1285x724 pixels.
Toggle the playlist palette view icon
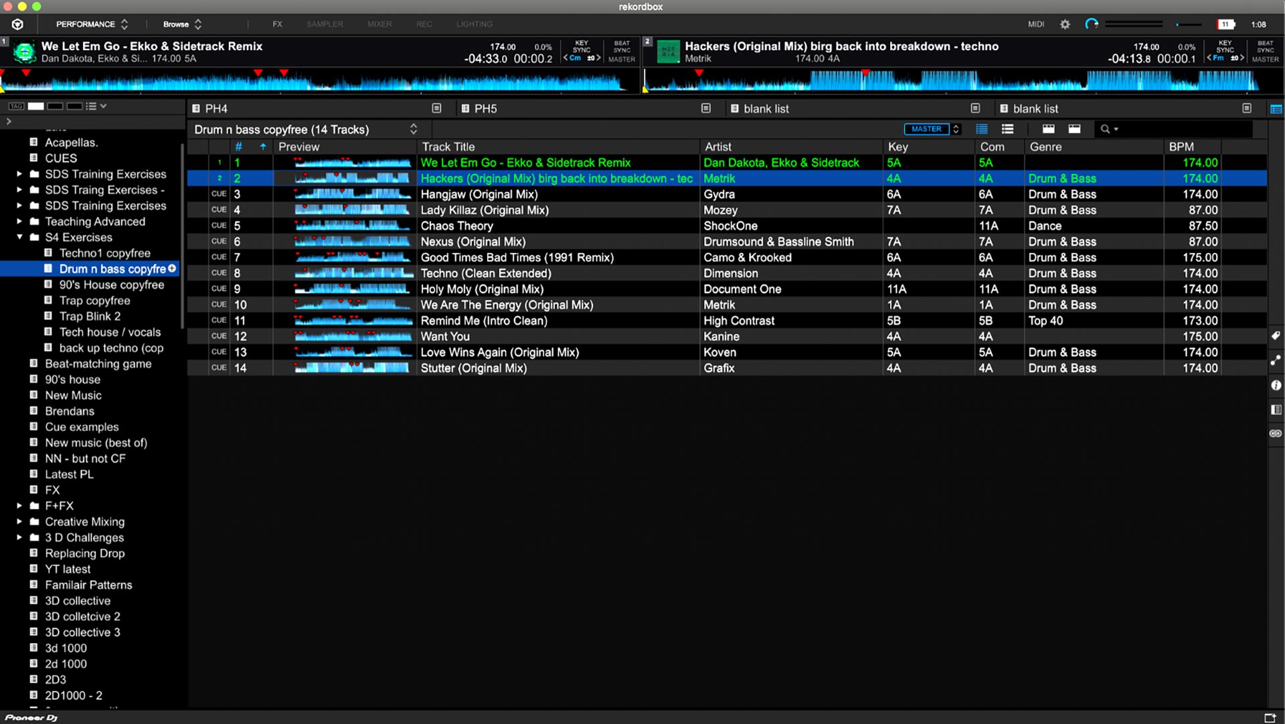(x=1276, y=109)
